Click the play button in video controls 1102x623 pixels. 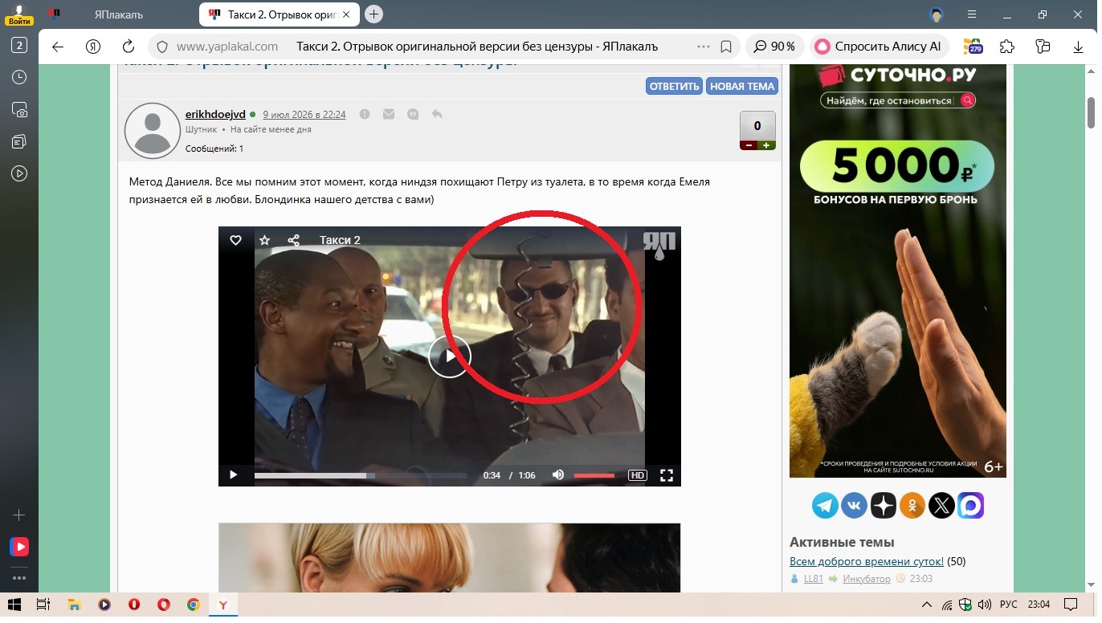point(233,475)
